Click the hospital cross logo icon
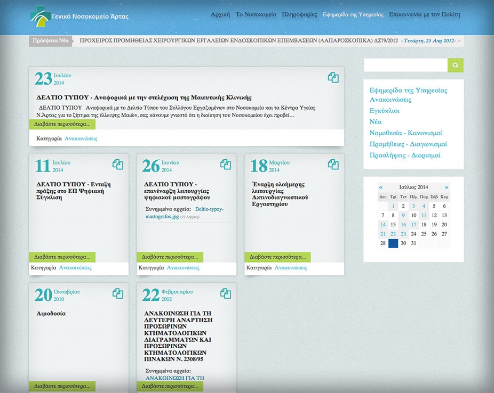The width and height of the screenshot is (494, 393). coord(41,17)
